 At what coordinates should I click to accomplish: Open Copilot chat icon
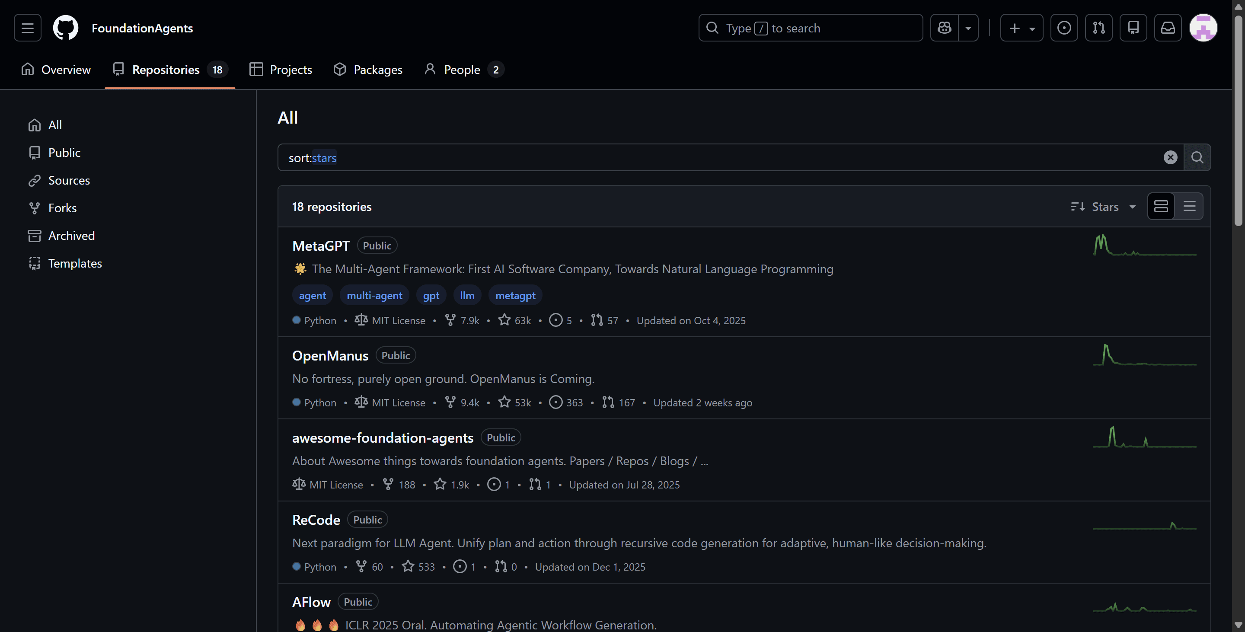point(945,28)
